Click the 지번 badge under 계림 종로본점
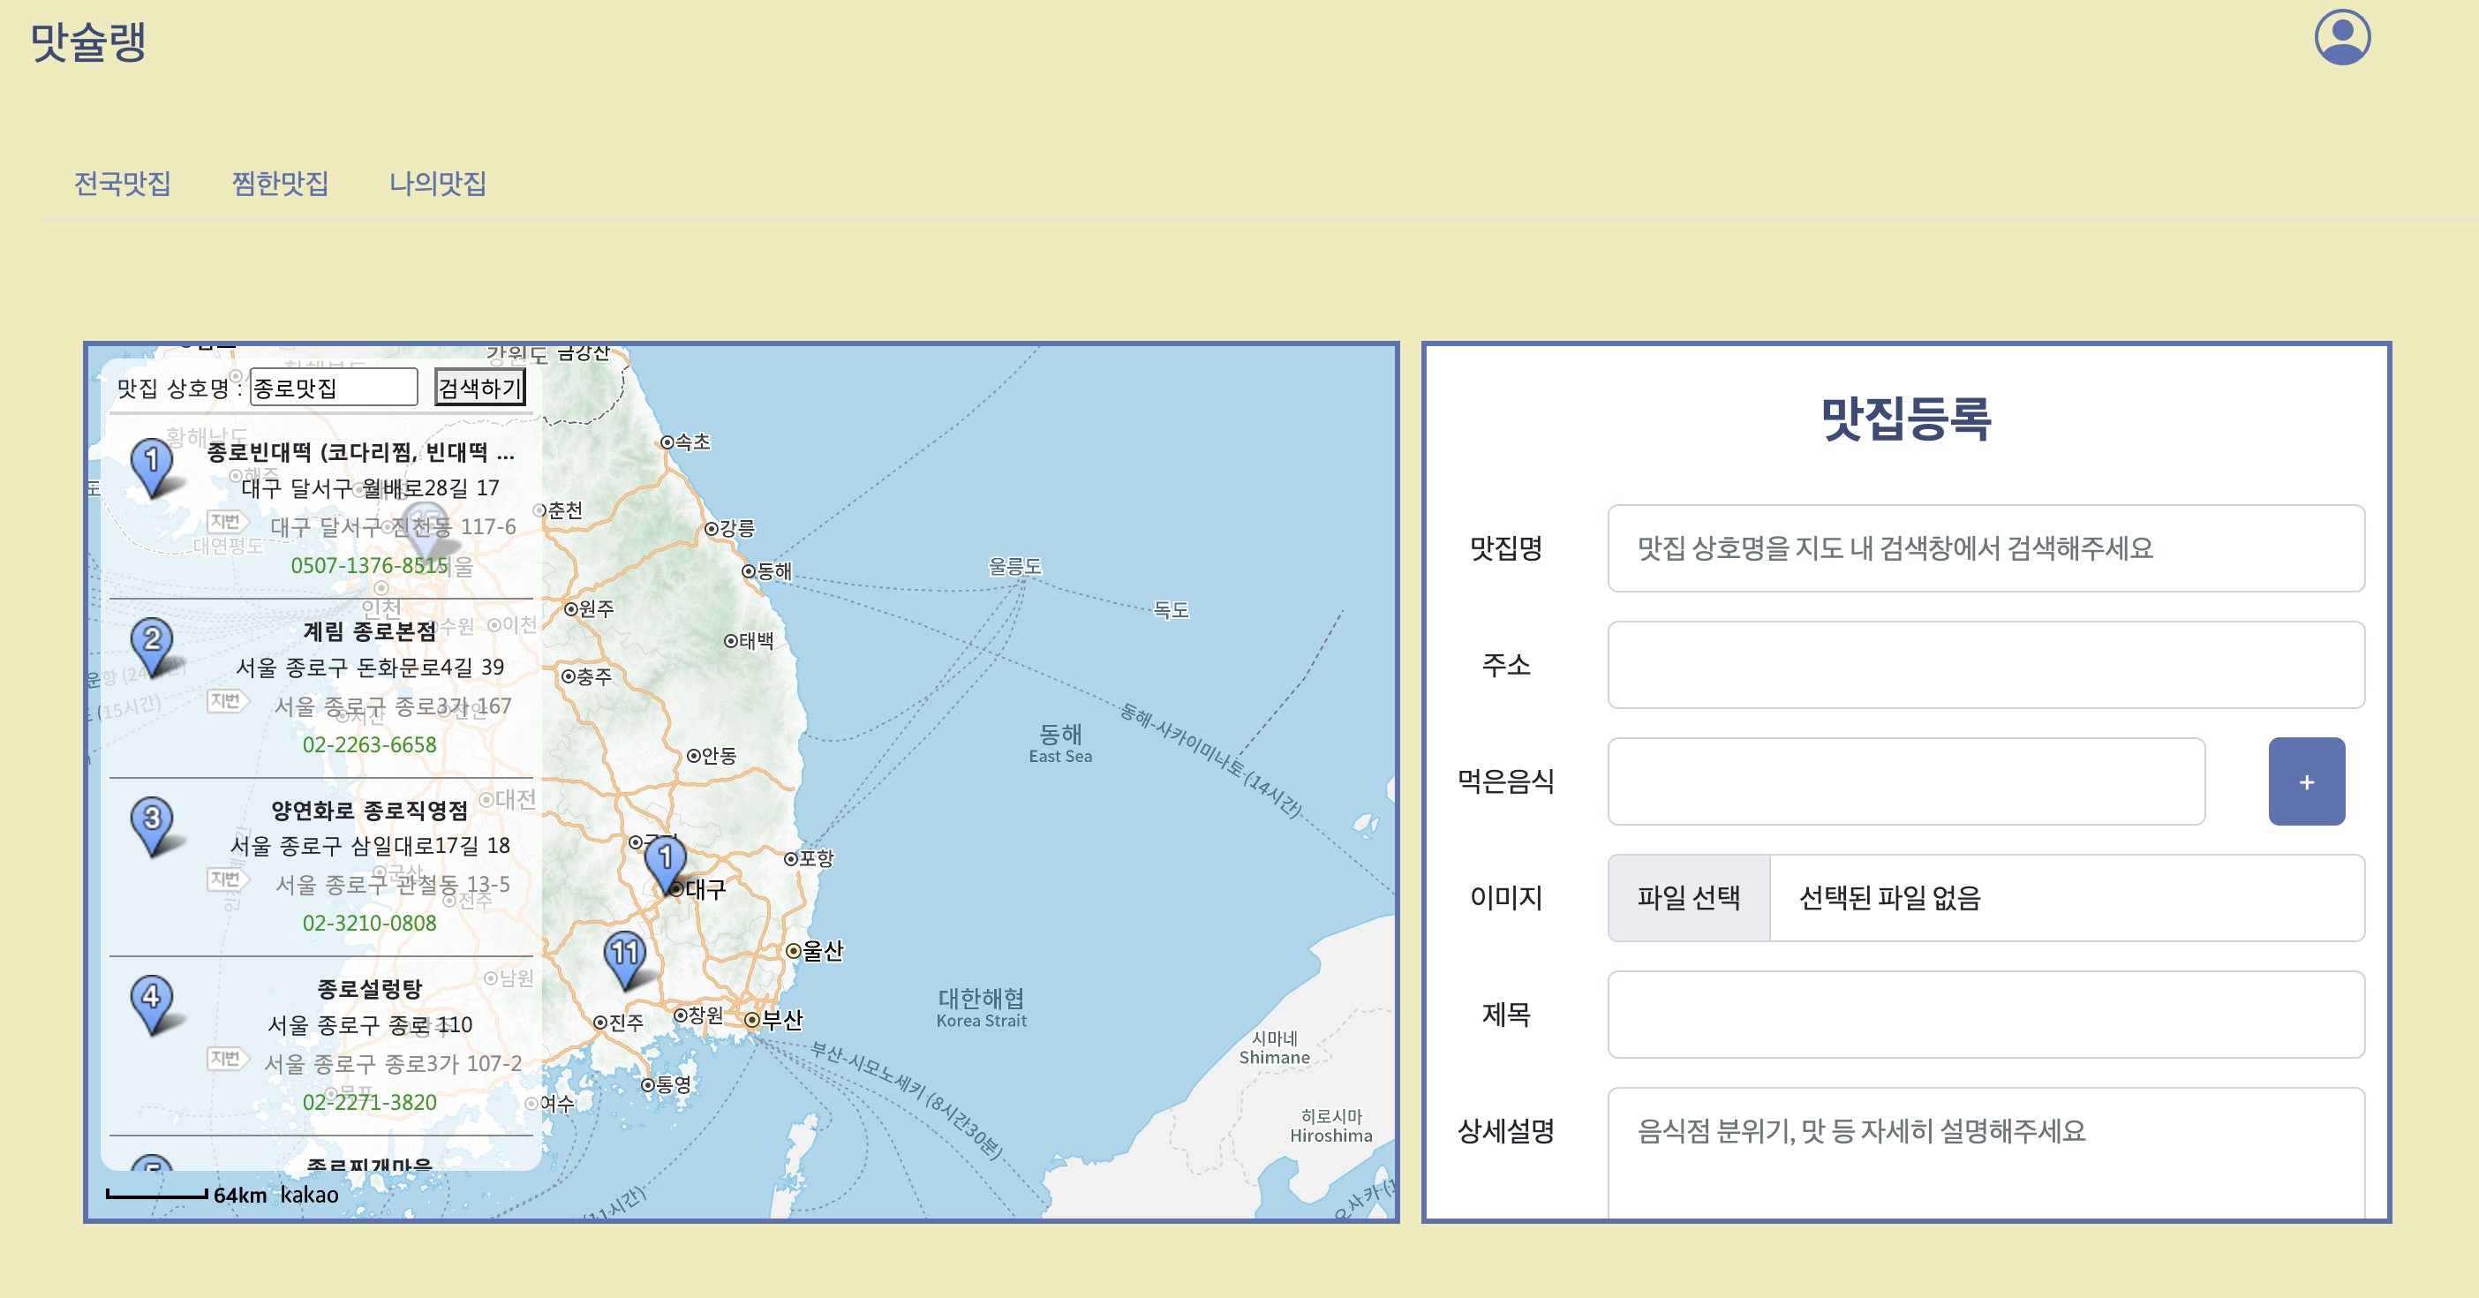The height and width of the screenshot is (1298, 2479). [x=226, y=700]
